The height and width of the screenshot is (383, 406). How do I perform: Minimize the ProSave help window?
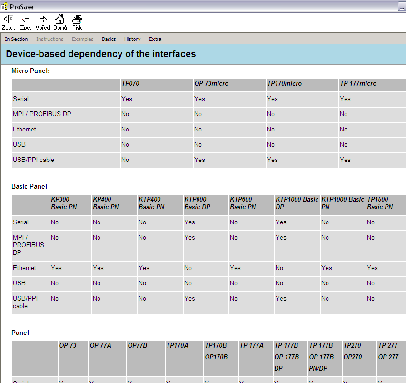[402, 7]
